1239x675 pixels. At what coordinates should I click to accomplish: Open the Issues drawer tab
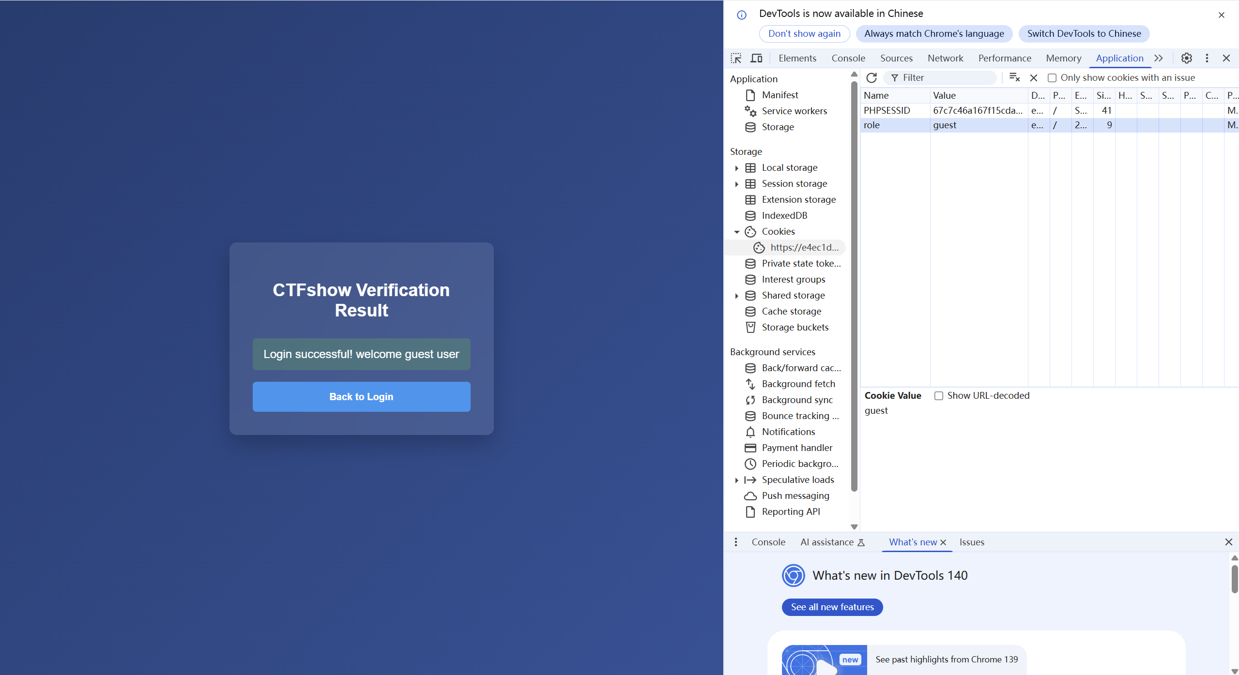click(972, 542)
